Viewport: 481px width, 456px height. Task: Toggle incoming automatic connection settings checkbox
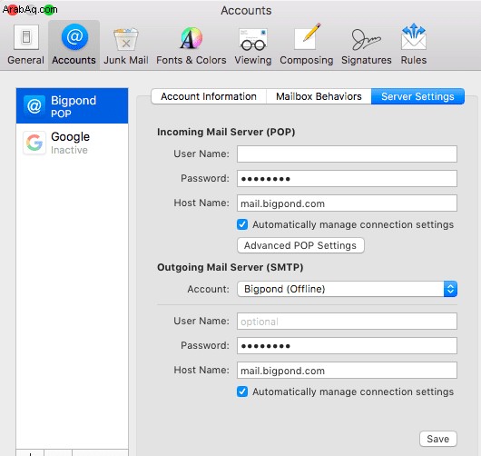click(x=242, y=224)
